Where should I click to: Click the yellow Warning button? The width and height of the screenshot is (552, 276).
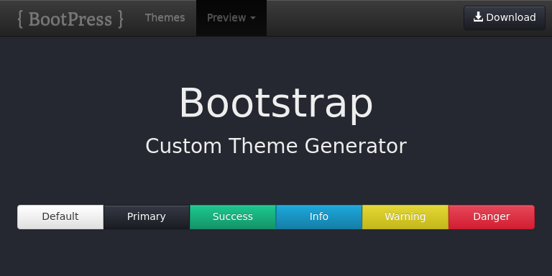[405, 217]
